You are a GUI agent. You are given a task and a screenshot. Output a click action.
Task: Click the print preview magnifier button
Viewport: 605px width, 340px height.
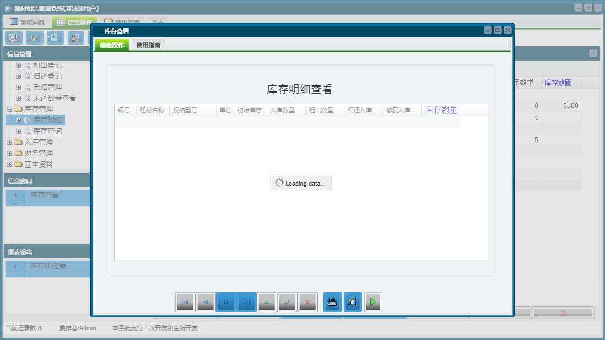353,302
